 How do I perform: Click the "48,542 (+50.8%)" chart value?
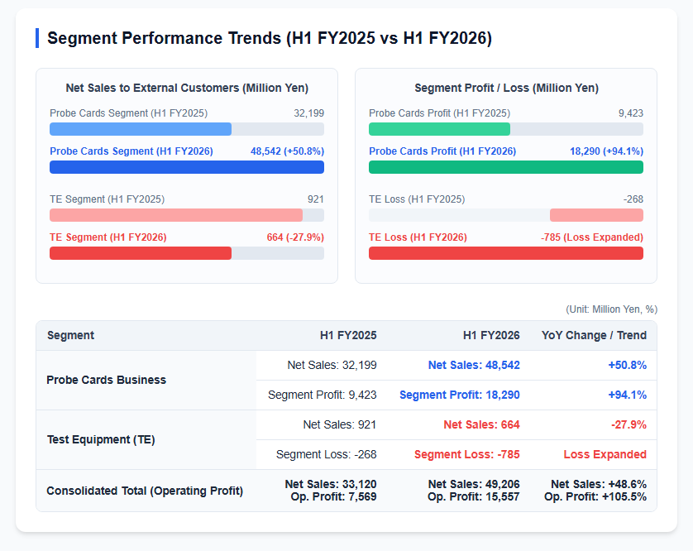(x=287, y=151)
